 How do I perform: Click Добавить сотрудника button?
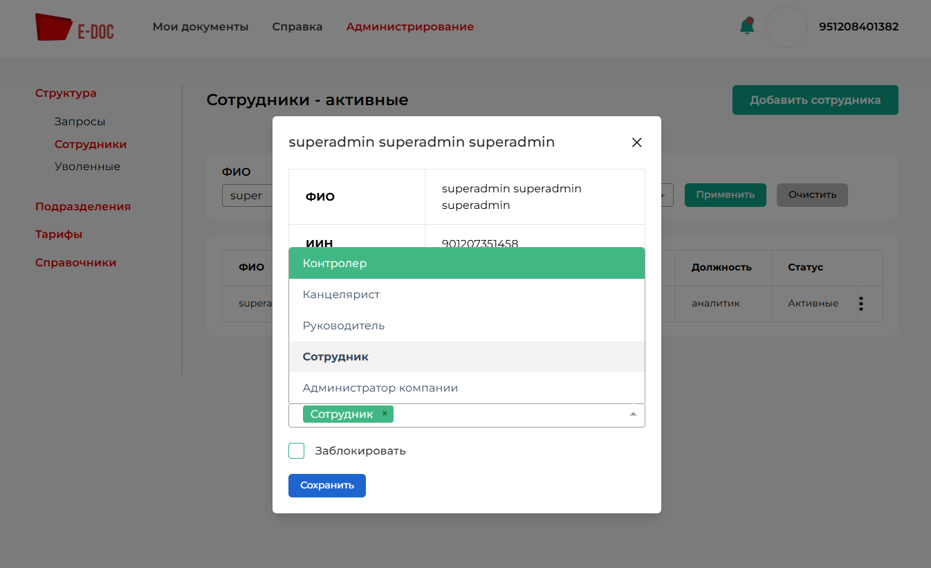point(815,100)
